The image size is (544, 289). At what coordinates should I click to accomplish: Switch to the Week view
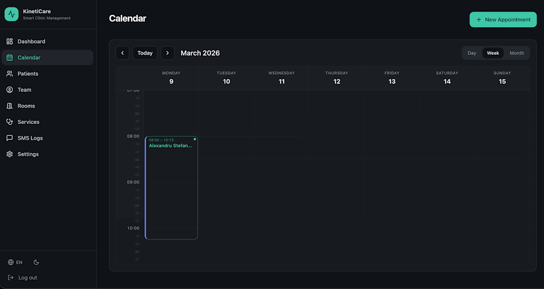point(493,53)
